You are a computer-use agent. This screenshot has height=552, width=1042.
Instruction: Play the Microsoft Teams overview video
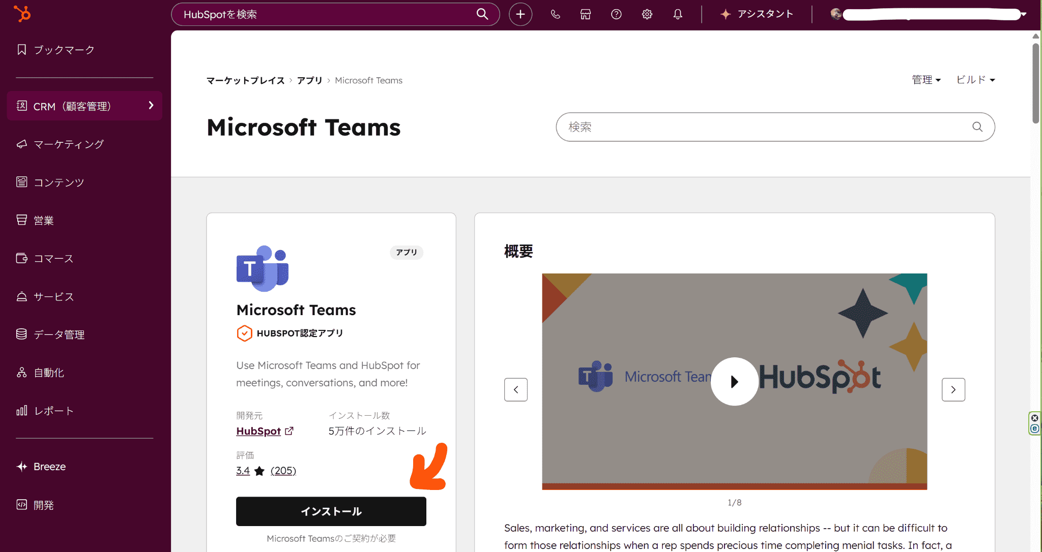734,382
